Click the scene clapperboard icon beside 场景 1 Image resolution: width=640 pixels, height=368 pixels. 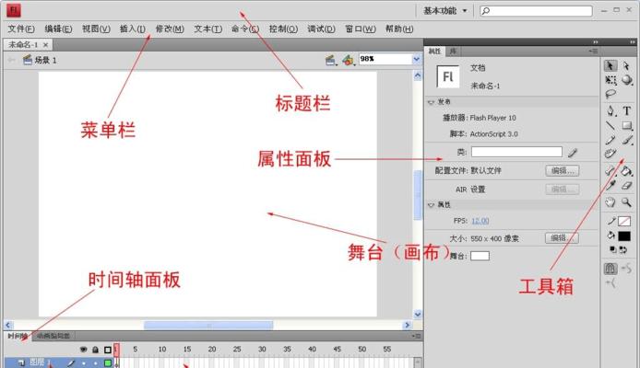pos(28,60)
